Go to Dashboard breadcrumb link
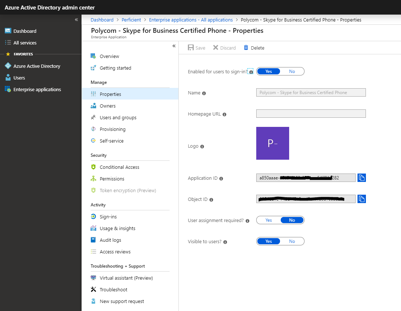This screenshot has height=311, width=401. [x=102, y=20]
